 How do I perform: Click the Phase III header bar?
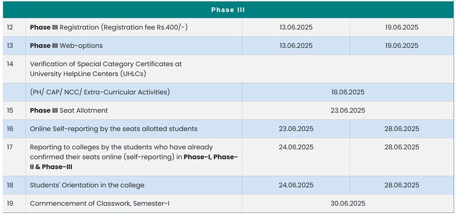228,10
